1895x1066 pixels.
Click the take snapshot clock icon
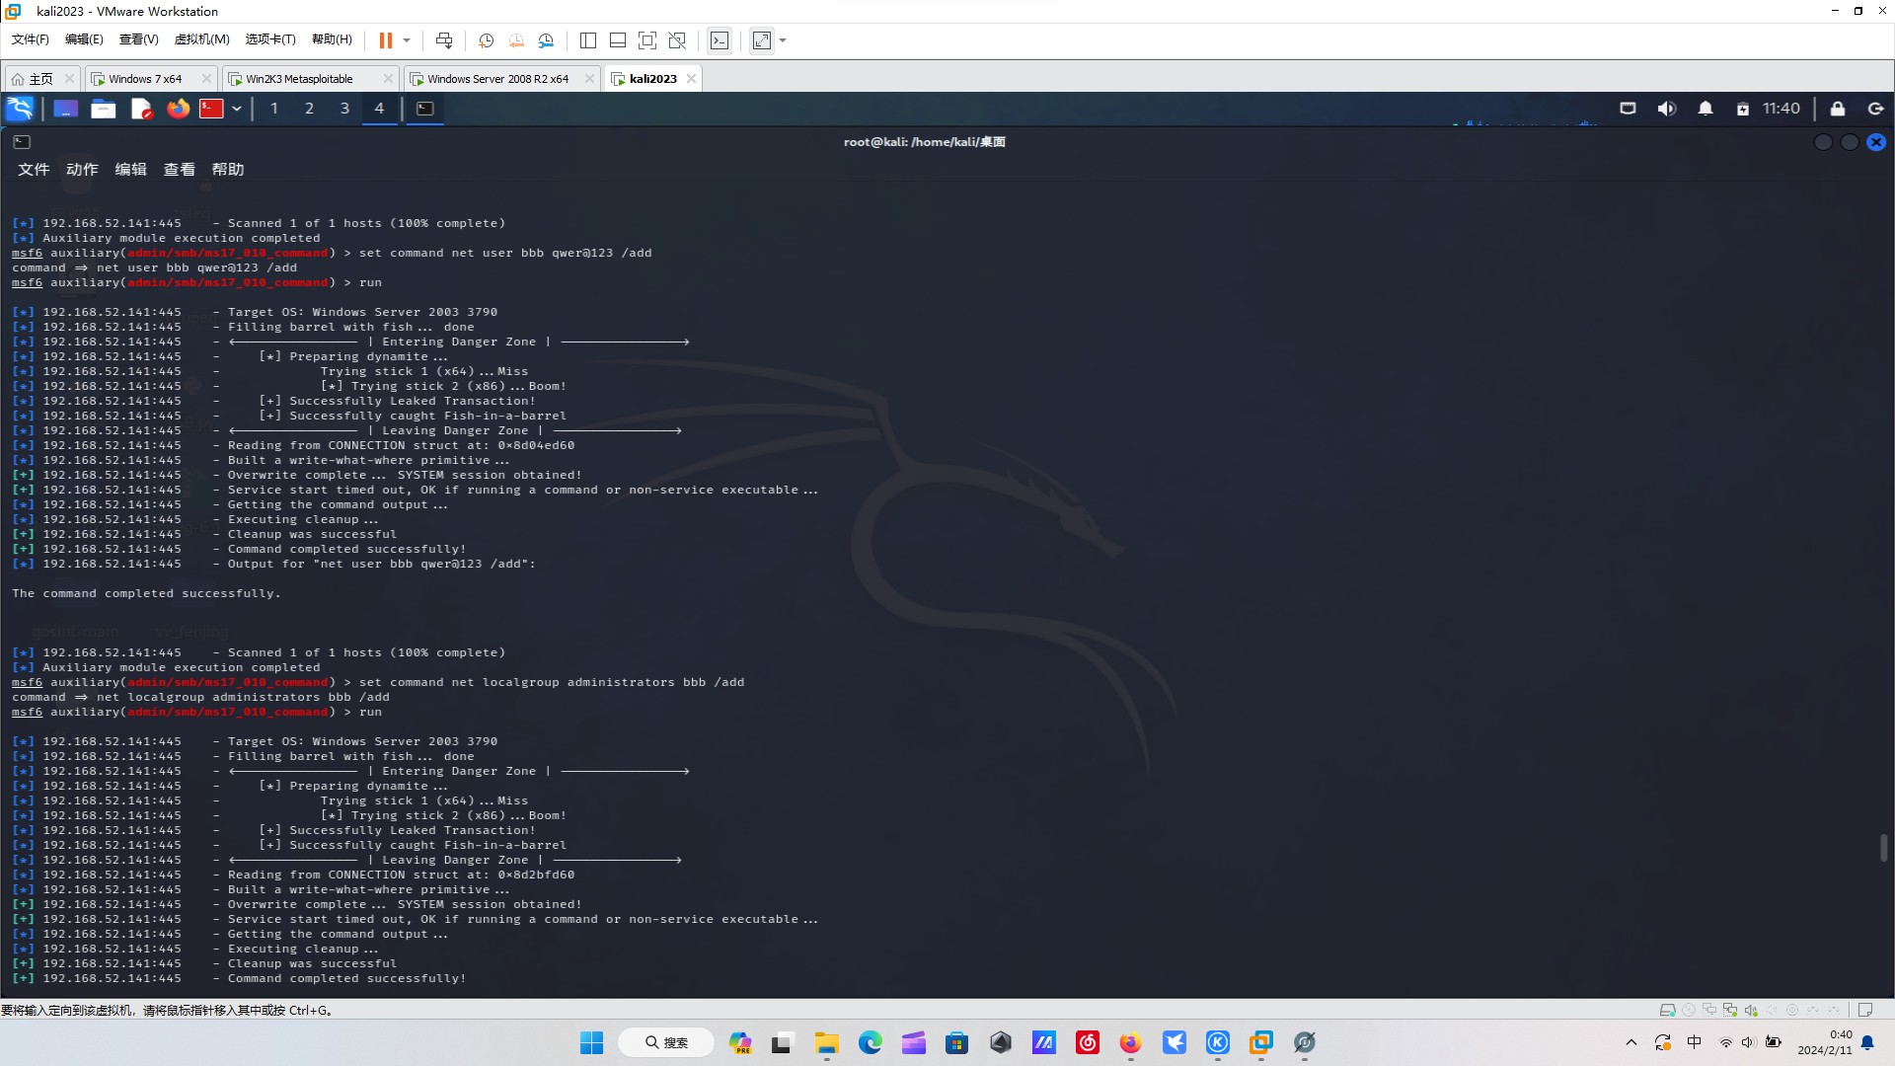[x=486, y=40]
